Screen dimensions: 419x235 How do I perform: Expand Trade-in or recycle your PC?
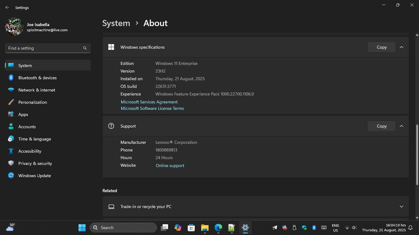click(401, 207)
